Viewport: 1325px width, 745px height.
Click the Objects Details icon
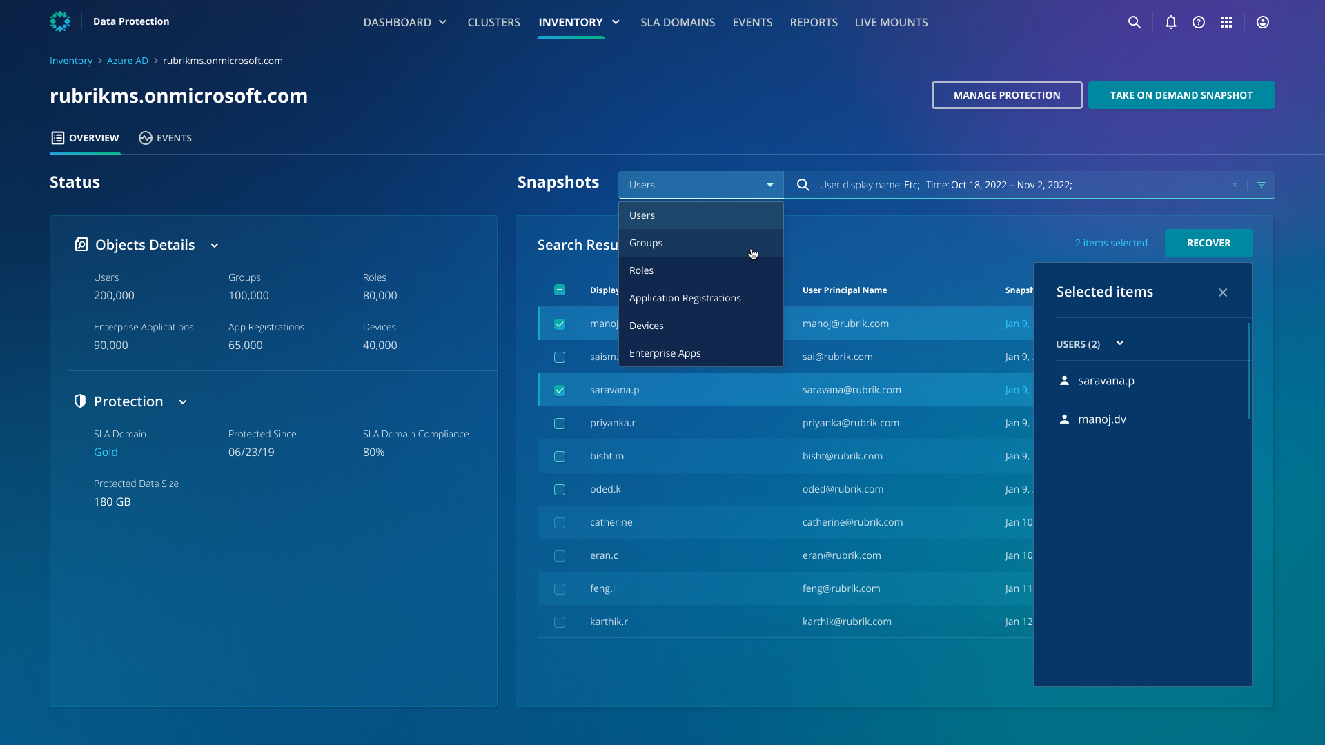[81, 244]
